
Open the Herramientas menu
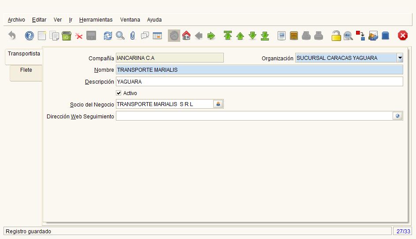(x=96, y=20)
